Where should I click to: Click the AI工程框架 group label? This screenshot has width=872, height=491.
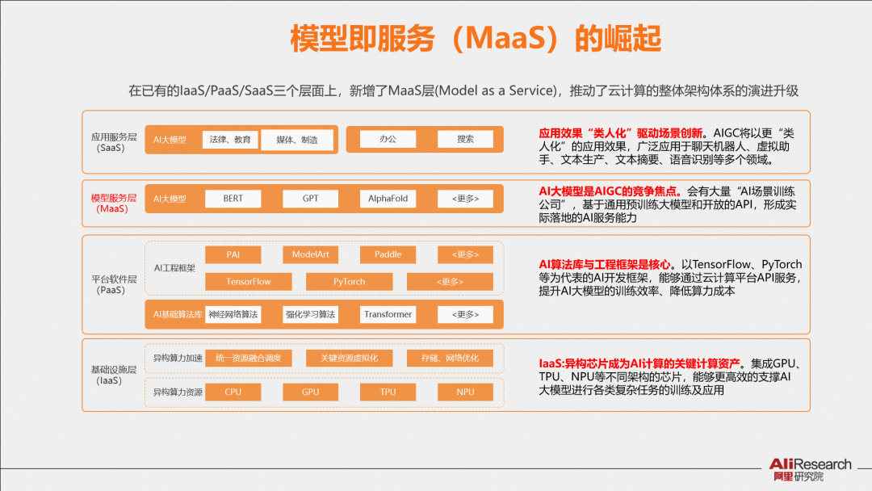174,268
